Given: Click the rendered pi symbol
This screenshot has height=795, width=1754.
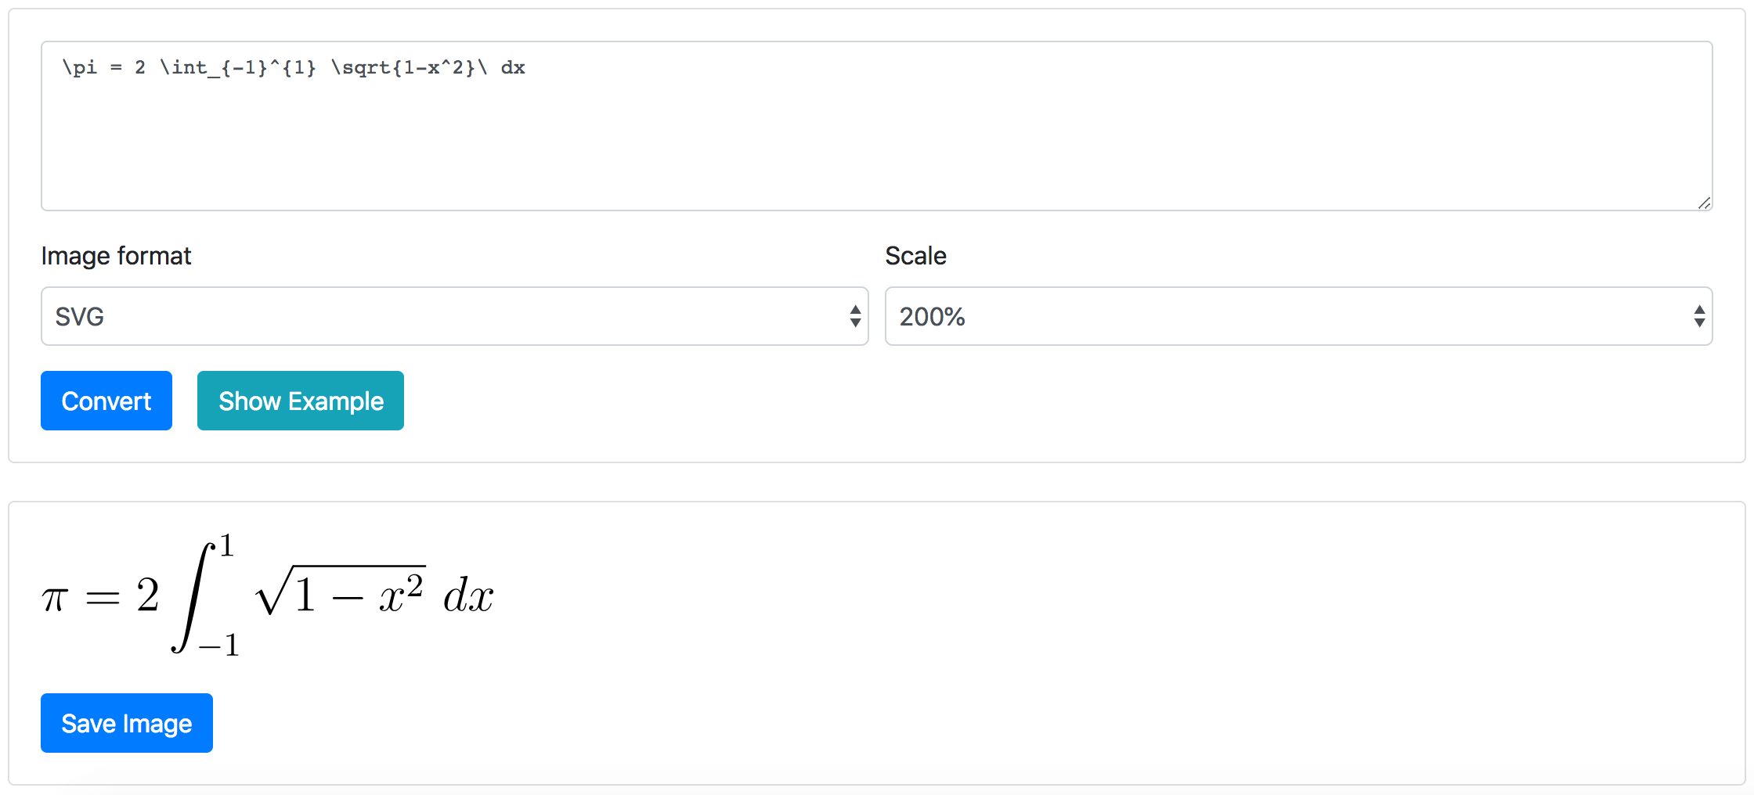Looking at the screenshot, I should 56,599.
